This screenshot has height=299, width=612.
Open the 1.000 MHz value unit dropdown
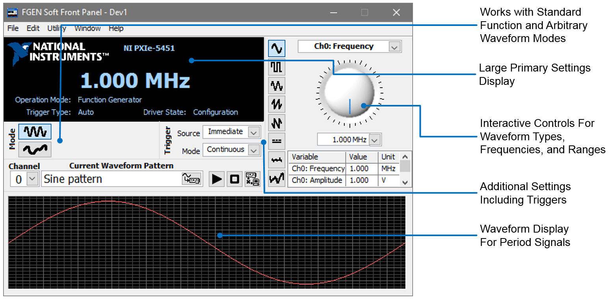point(376,140)
